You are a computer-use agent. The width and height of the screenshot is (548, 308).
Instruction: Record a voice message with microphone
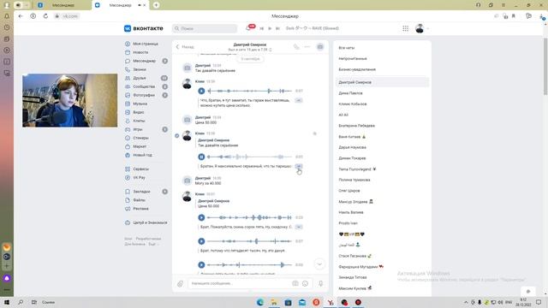click(320, 283)
